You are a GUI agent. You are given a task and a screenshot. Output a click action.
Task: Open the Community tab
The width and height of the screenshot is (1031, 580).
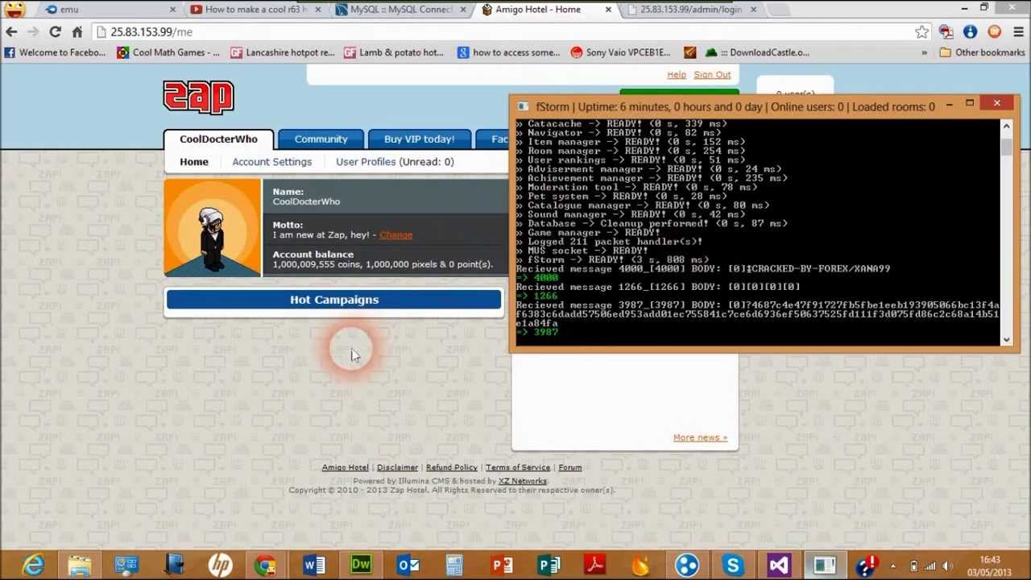click(x=321, y=139)
